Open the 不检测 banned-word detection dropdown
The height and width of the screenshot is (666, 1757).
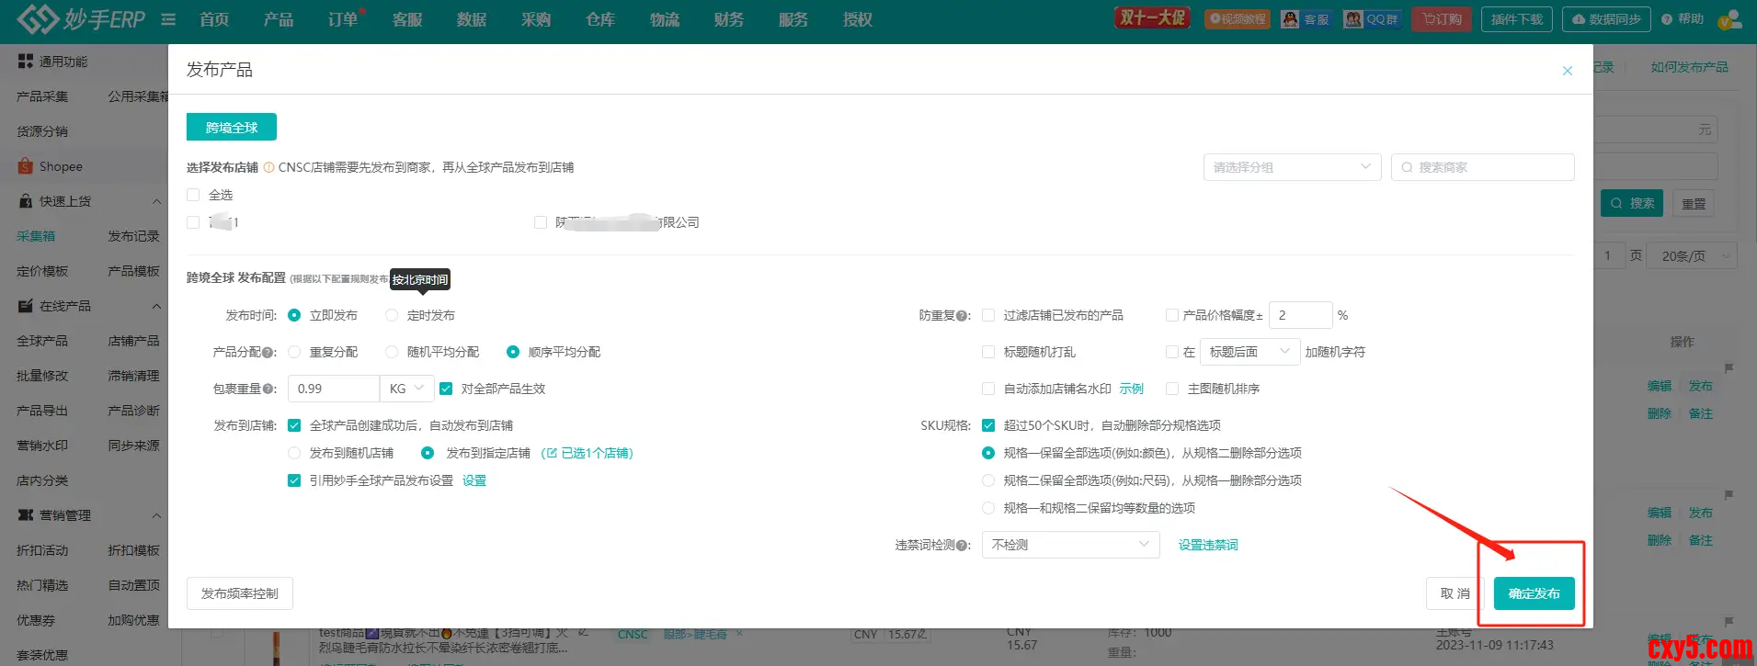[1070, 545]
